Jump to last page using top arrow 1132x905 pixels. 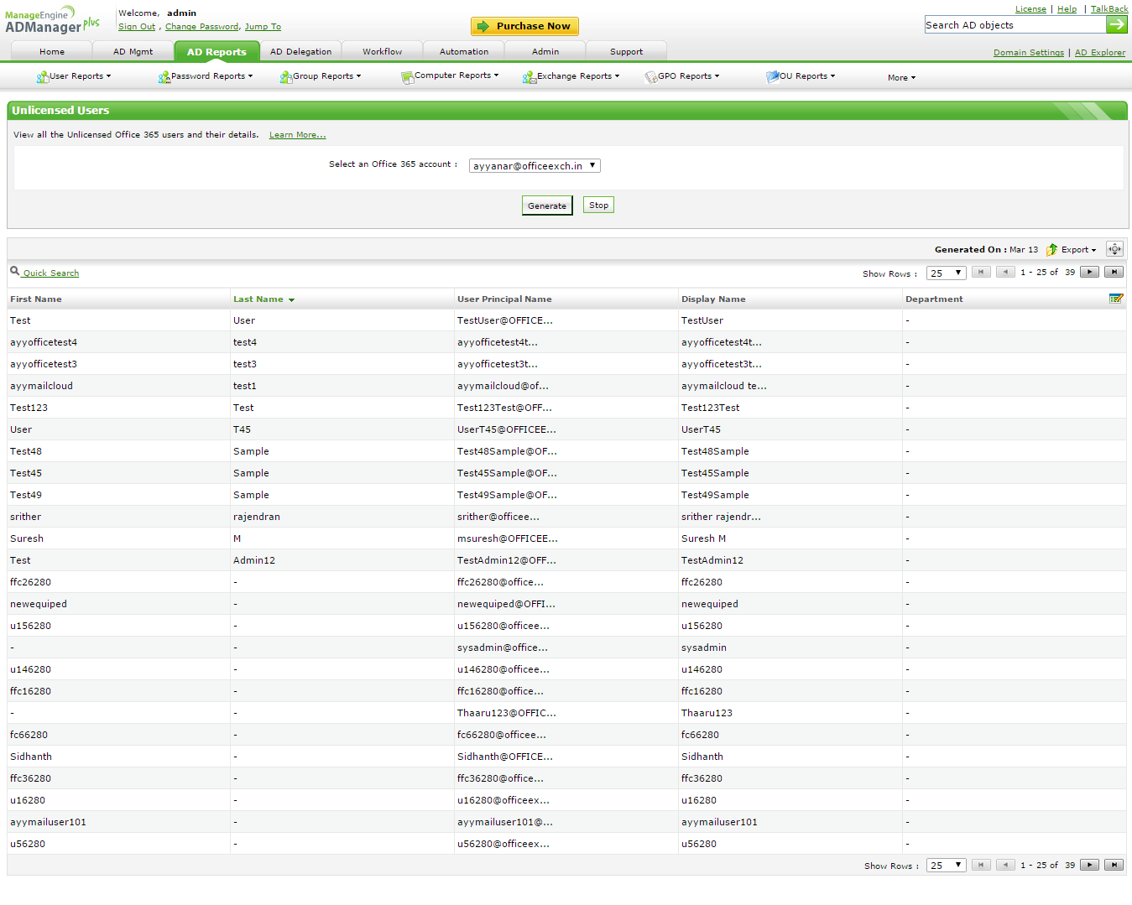(1114, 272)
